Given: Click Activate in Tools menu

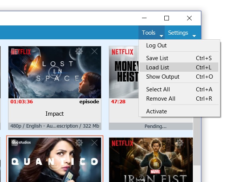Looking at the screenshot, I should [x=179, y=111].
